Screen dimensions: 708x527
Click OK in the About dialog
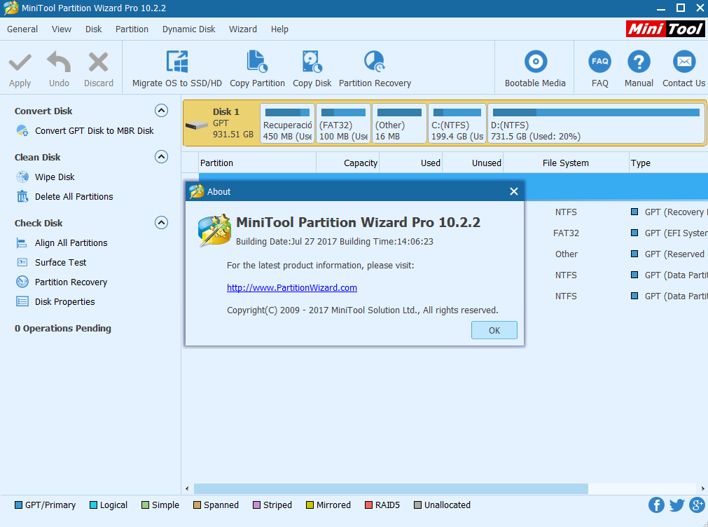494,330
